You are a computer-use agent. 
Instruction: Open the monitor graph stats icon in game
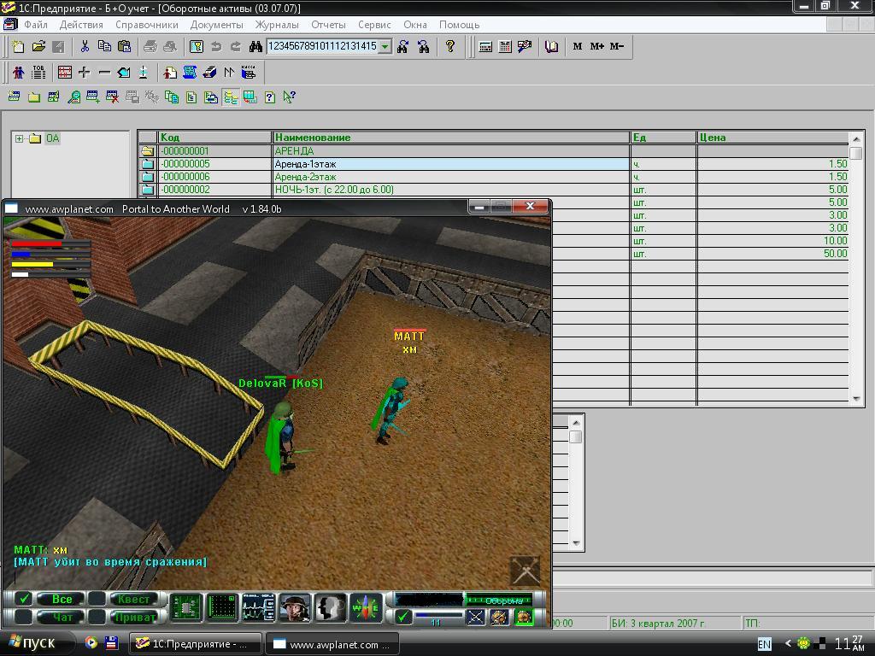click(x=258, y=607)
